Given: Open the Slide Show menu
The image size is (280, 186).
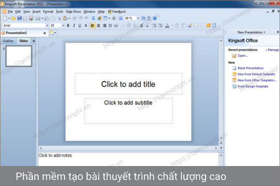Looking at the screenshot, I should pyautogui.click(x=73, y=12).
